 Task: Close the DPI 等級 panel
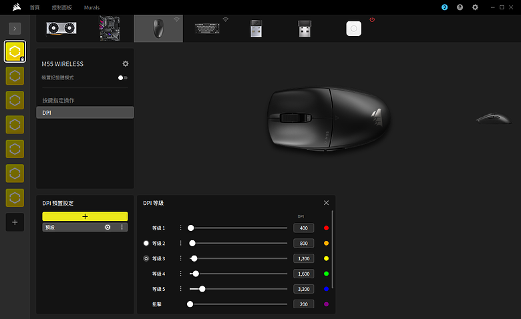(326, 203)
